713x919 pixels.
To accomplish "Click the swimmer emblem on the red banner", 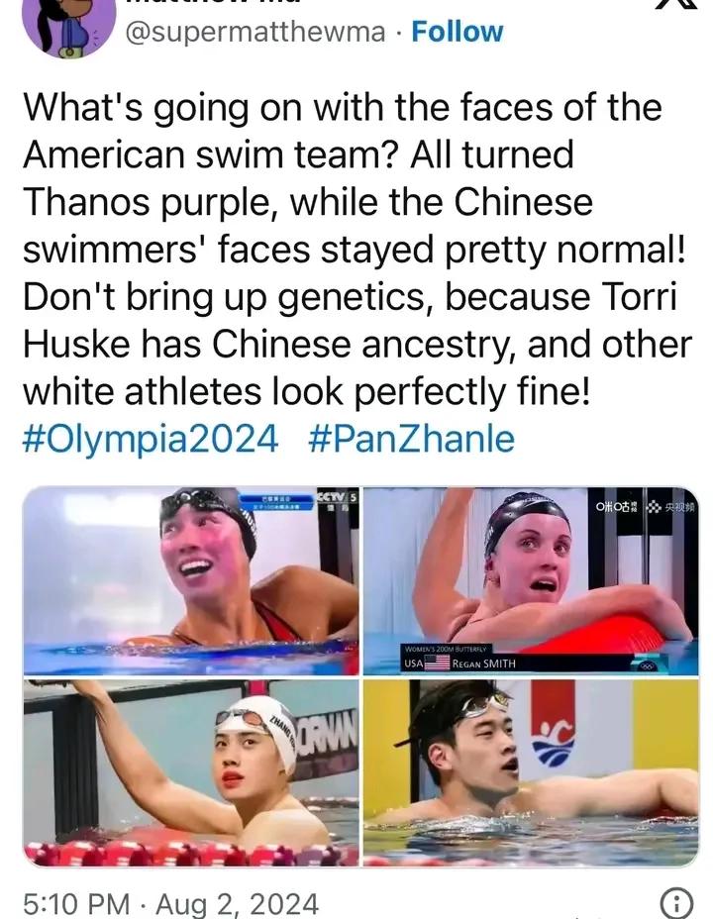I will pos(553,743).
